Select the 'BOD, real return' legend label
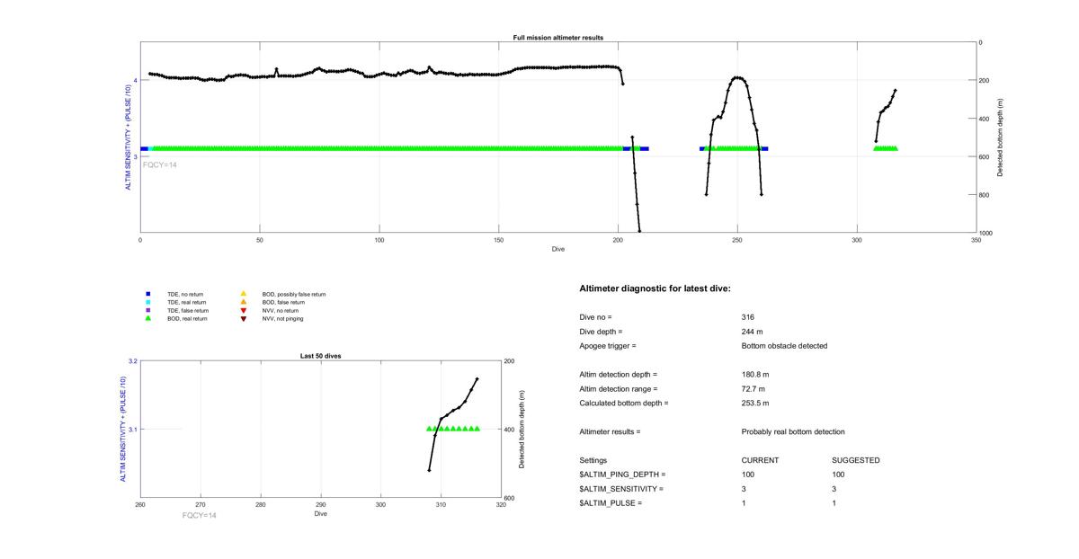The image size is (1079, 559). tap(188, 318)
